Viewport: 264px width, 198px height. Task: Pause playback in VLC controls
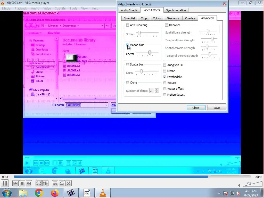pyautogui.click(x=5, y=183)
